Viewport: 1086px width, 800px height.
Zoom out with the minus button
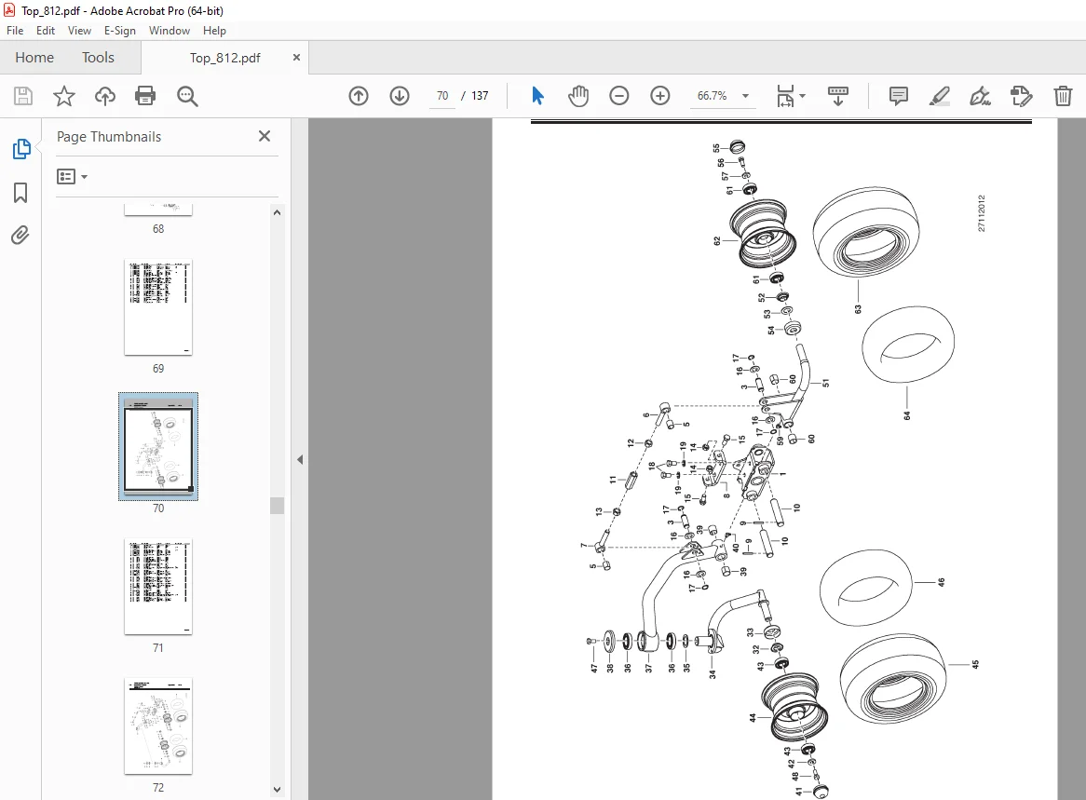tap(619, 96)
